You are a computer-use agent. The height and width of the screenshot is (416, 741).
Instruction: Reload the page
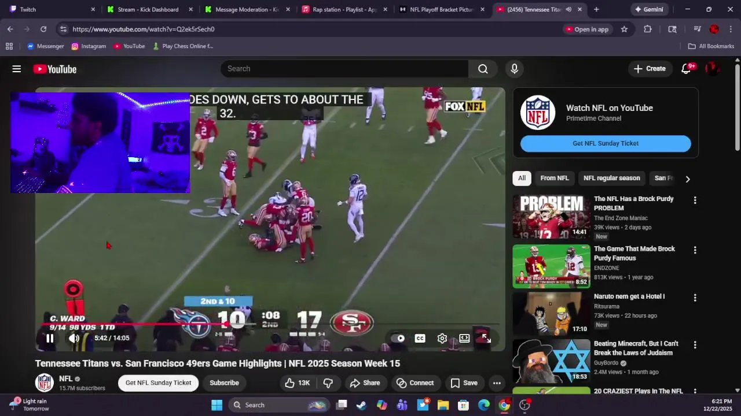point(43,29)
